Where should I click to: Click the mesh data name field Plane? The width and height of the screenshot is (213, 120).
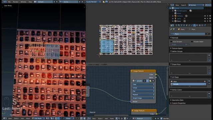(x=189, y=34)
